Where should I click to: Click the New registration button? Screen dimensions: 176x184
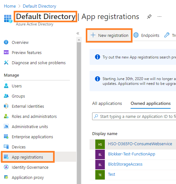[x=109, y=35]
